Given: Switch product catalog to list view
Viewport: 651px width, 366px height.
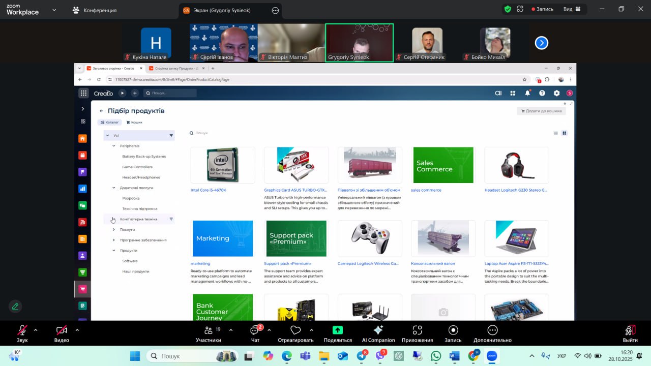Looking at the screenshot, I should pos(555,133).
